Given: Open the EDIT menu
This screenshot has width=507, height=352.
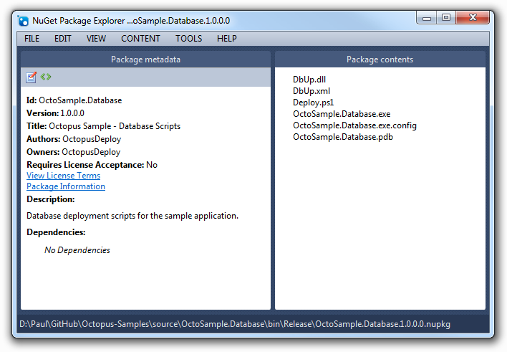Looking at the screenshot, I should (63, 39).
